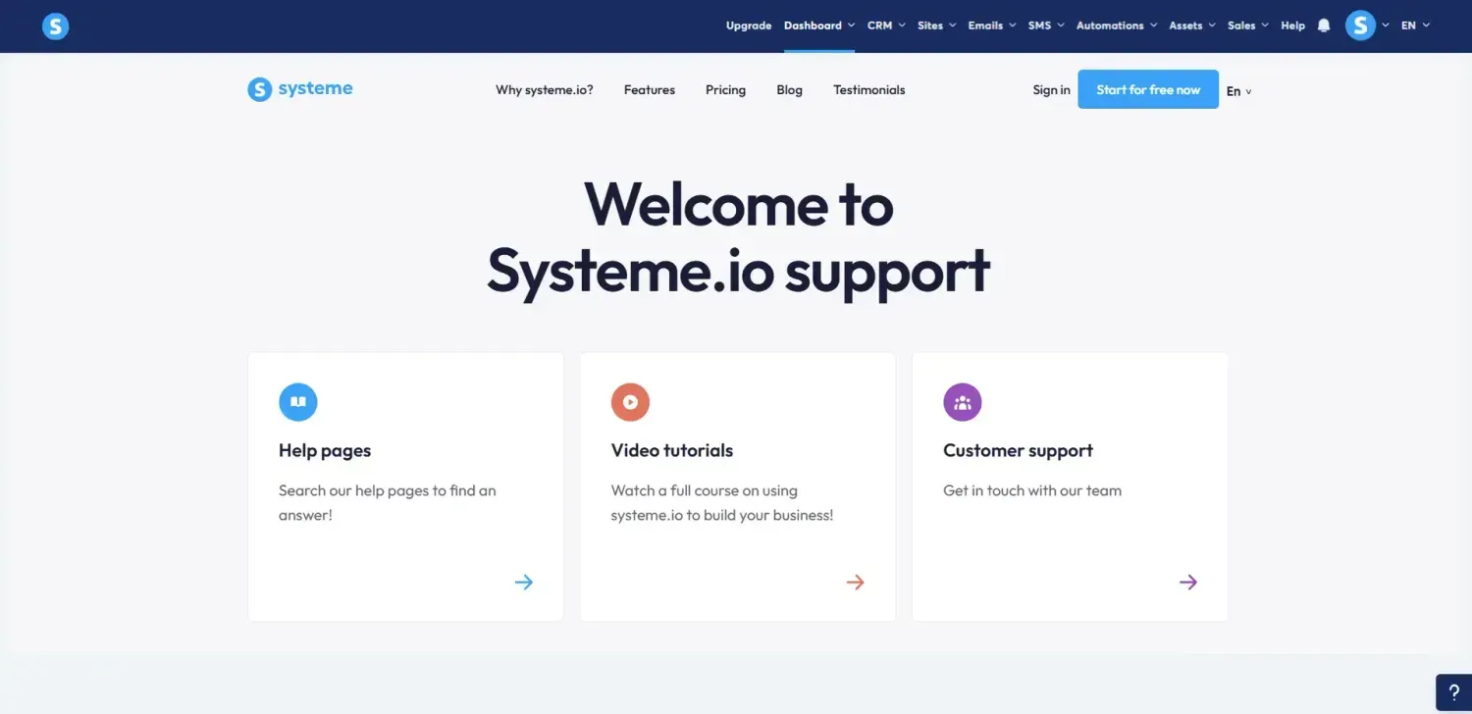The width and height of the screenshot is (1472, 714).
Task: Click Help in the top bar
Action: click(1292, 25)
